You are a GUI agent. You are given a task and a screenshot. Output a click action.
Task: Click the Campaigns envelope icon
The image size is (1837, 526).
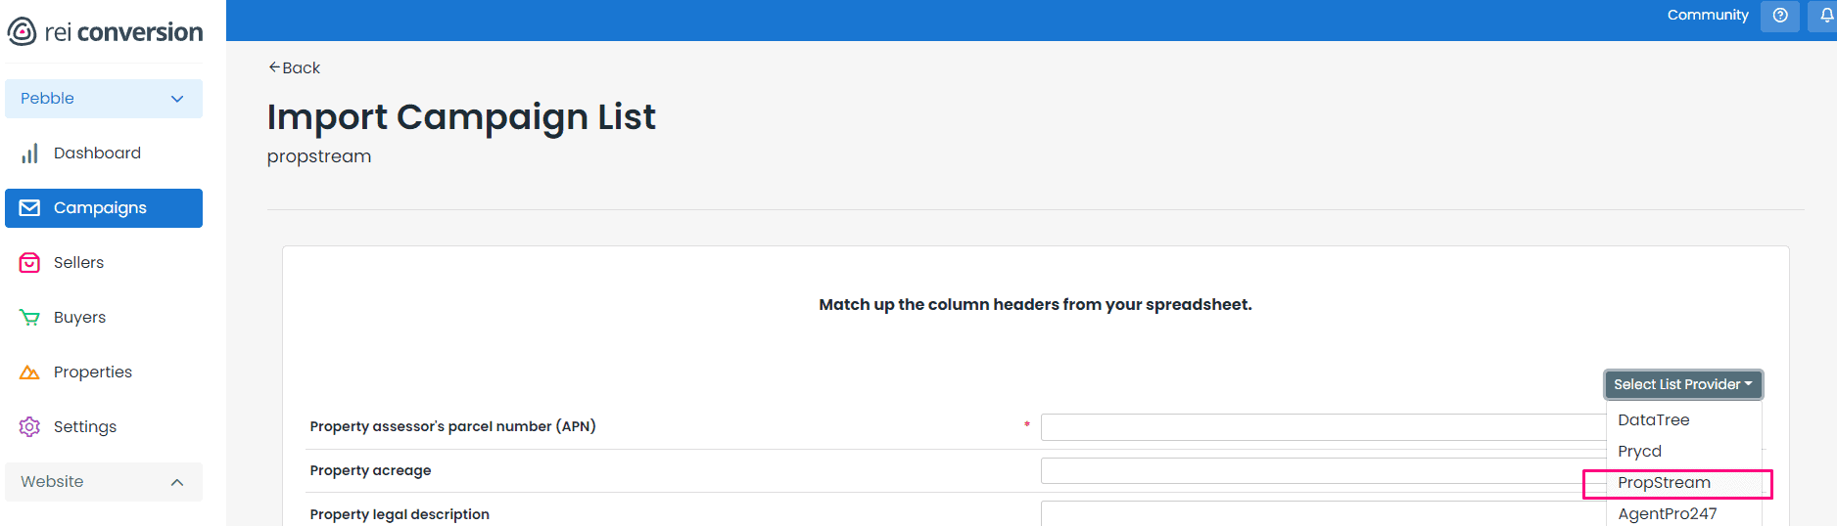pos(30,208)
